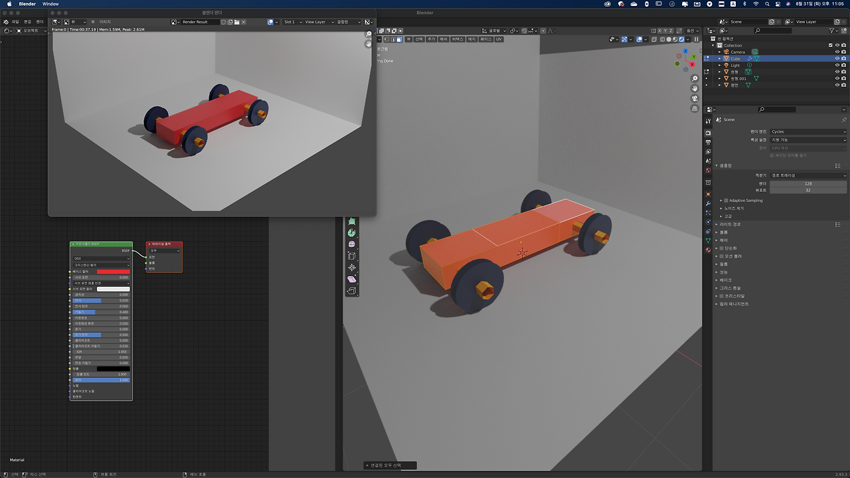Click the zoom magnifier gizmo in 3D viewport

tap(695, 78)
